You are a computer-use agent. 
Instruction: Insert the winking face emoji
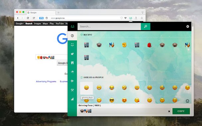tap(187, 88)
